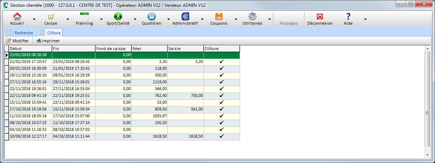Expand the dropdown arrow next to Aide
This screenshot has height=163, width=435.
[365, 19]
